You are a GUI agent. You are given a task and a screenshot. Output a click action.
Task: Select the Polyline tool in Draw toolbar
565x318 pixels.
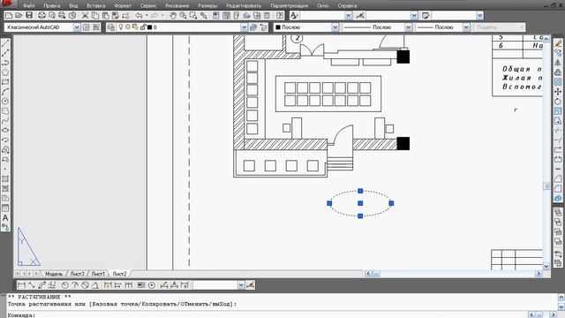(x=5, y=63)
